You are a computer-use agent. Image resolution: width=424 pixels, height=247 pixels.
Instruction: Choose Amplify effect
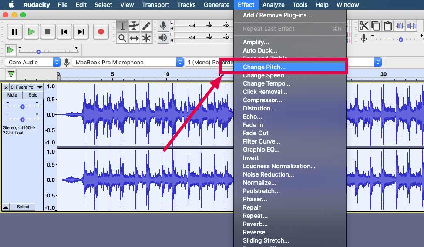tap(290, 42)
